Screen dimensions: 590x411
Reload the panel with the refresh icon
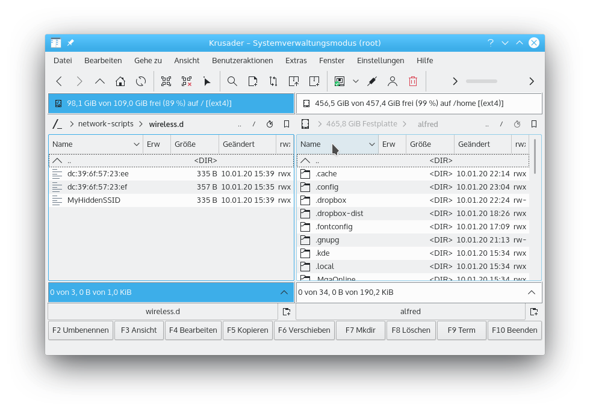[141, 81]
